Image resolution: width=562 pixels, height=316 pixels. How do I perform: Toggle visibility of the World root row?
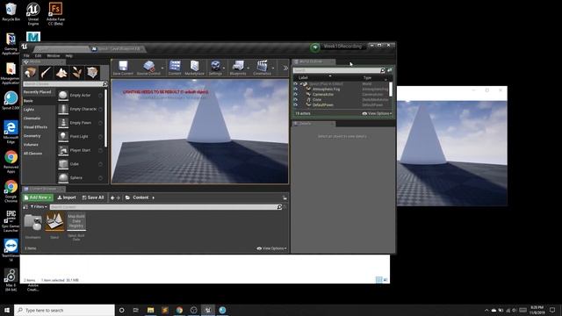[x=296, y=84]
